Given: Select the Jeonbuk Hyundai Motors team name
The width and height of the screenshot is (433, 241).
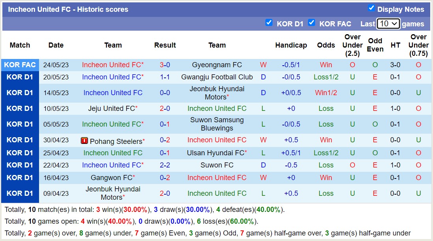Looking at the screenshot, I should coord(217,93).
